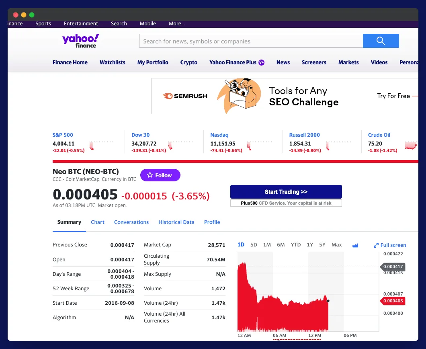Select the area chart style icon
426x349 pixels.
355,244
